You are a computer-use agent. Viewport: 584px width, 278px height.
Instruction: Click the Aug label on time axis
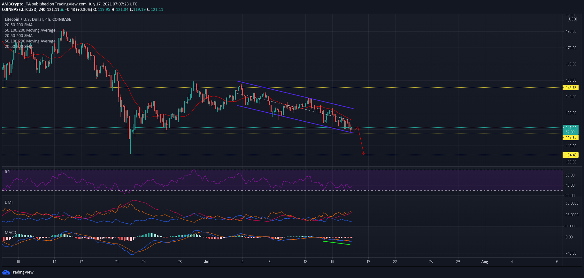(x=485, y=261)
